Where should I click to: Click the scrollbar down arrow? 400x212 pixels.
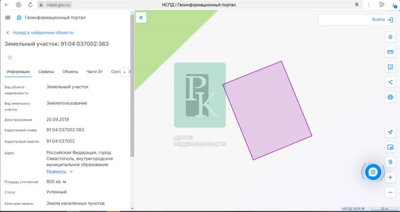[132, 209]
